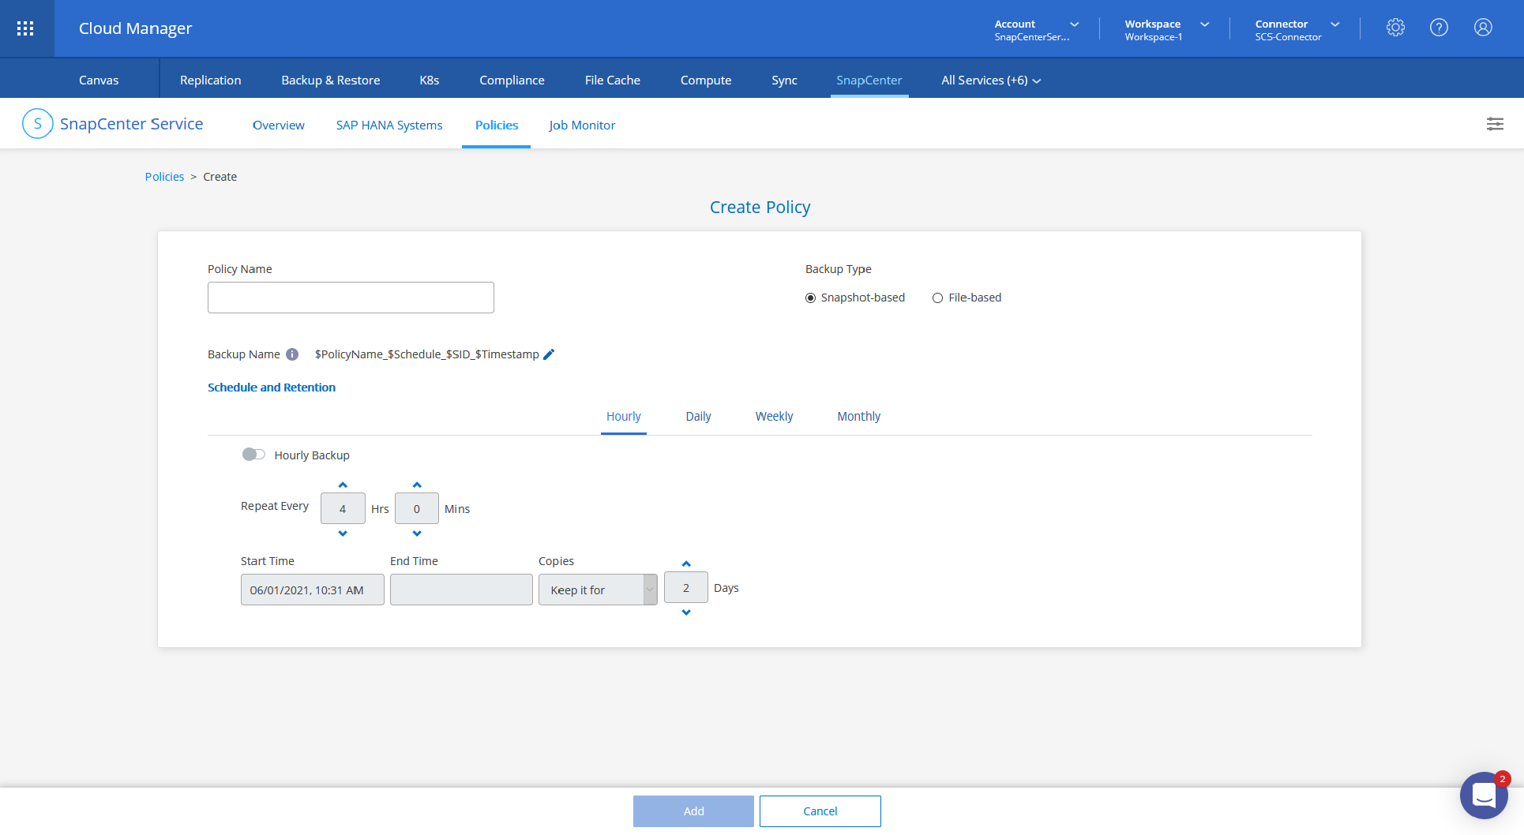Focus the Policy Name input field
The width and height of the screenshot is (1524, 835).
tap(351, 298)
